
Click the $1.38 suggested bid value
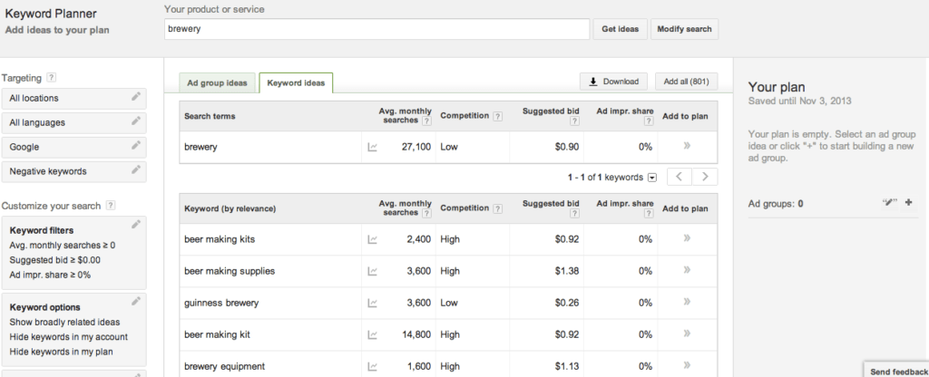click(x=567, y=271)
